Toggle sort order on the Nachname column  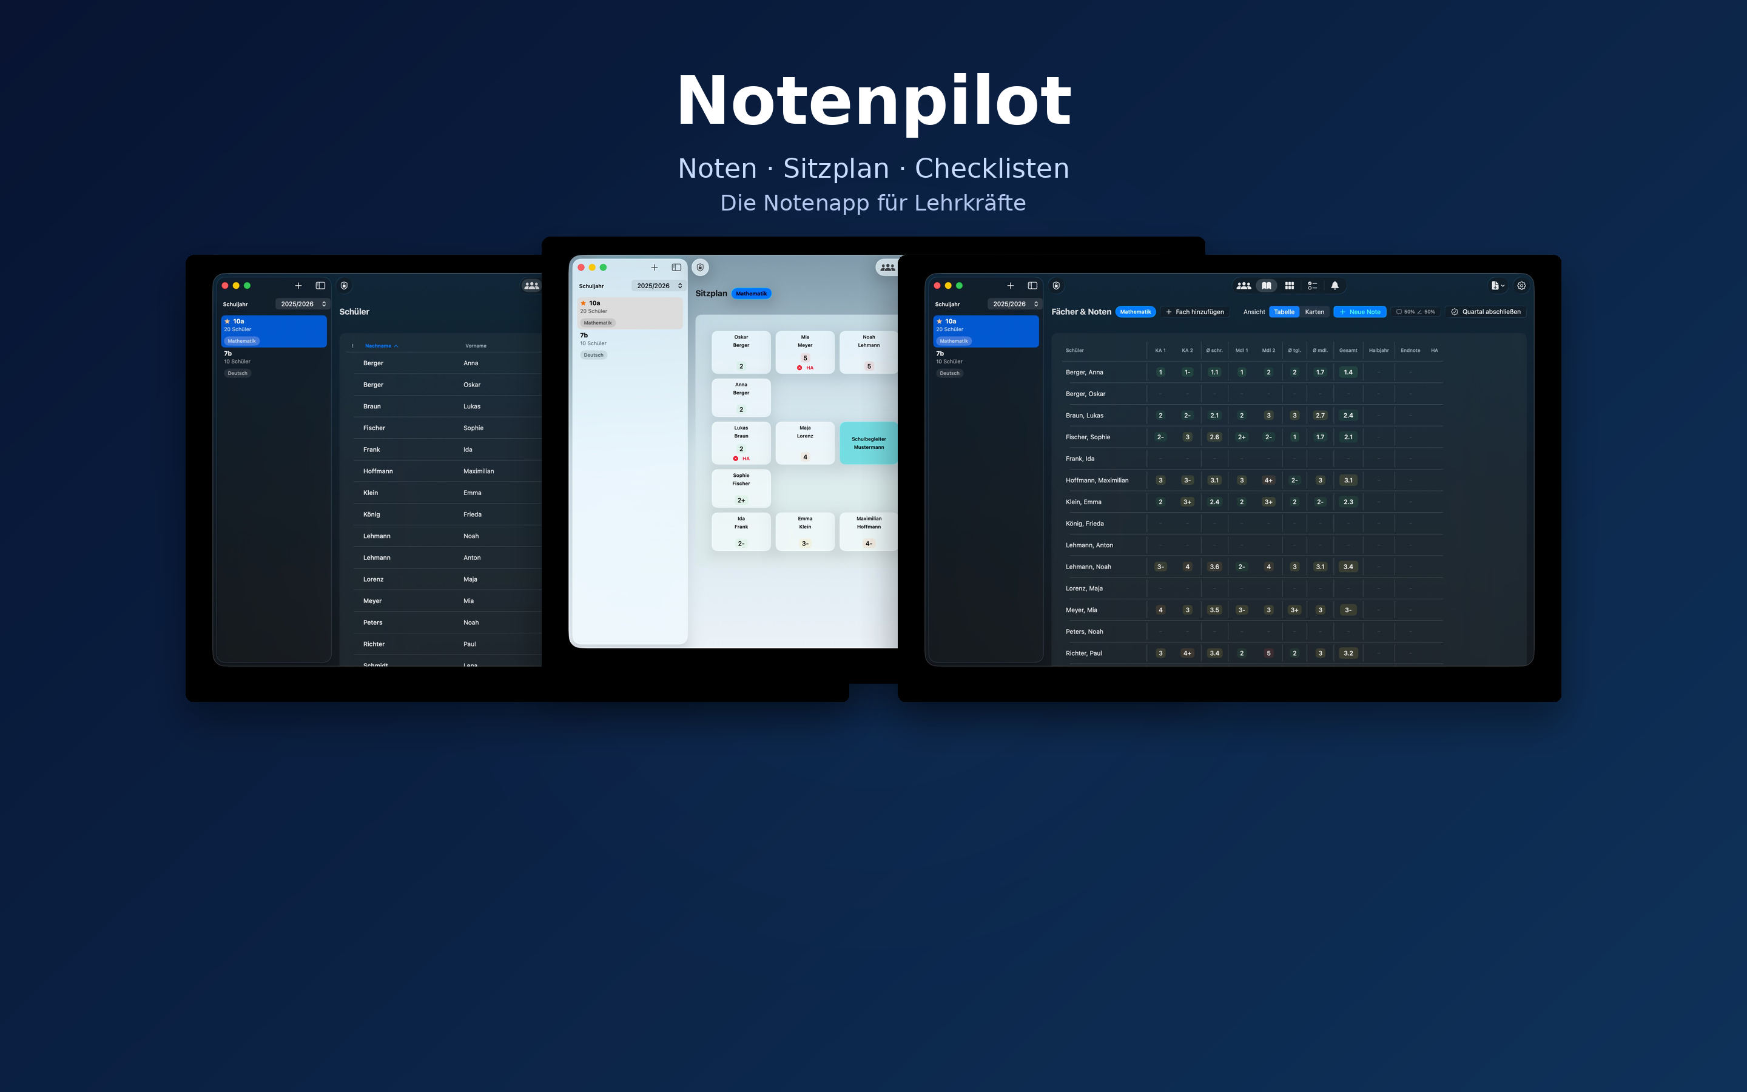pos(380,345)
